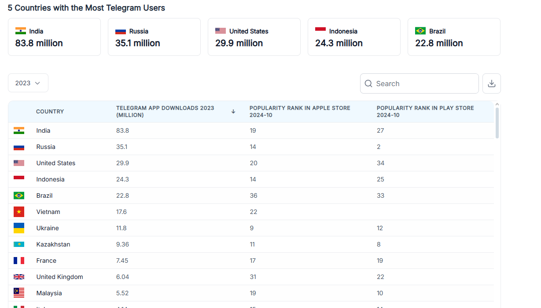Select the Indonesia 24.3 million card

(x=354, y=37)
